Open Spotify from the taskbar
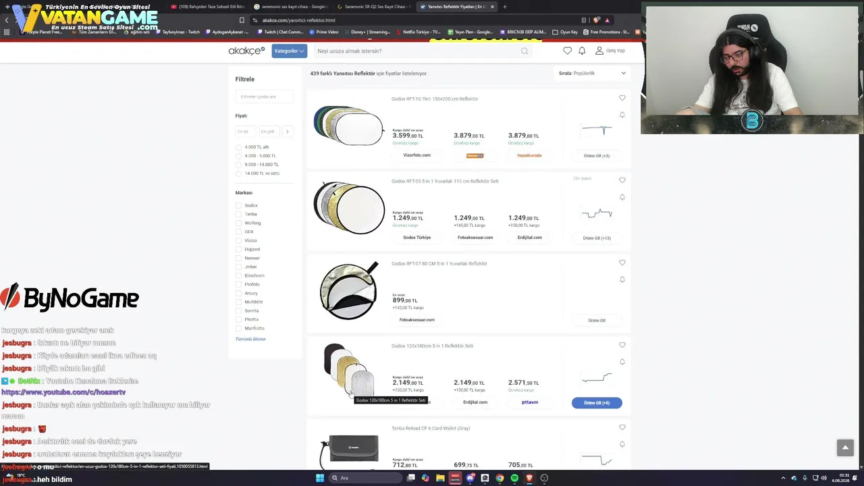The width and height of the screenshot is (864, 486). pos(514,478)
